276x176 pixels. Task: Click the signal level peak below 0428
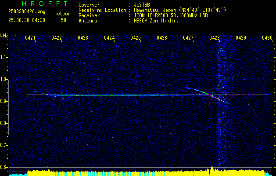point(212,168)
